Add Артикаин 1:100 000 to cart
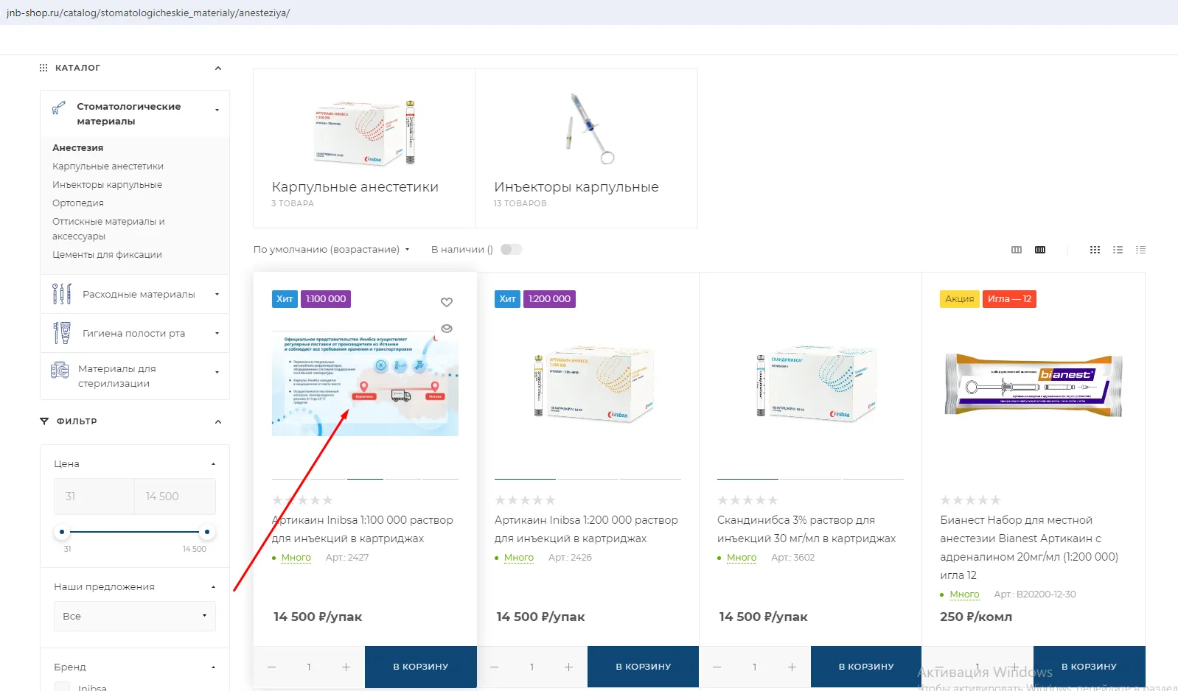Image resolution: width=1178 pixels, height=691 pixels. pos(421,667)
